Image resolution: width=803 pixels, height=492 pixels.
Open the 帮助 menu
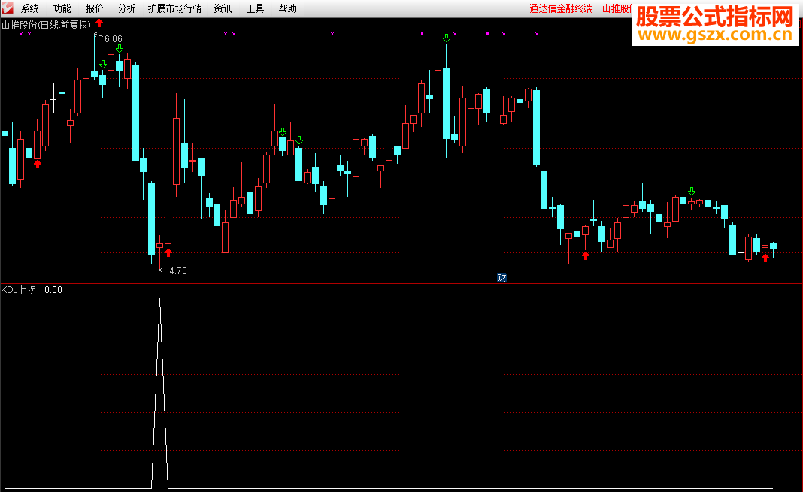[287, 9]
